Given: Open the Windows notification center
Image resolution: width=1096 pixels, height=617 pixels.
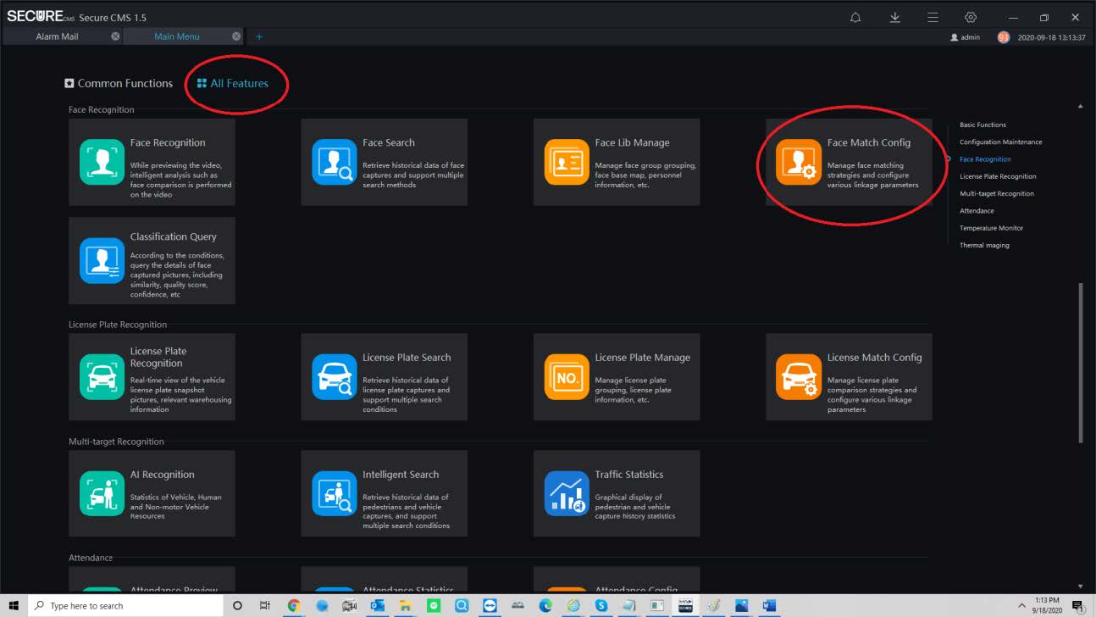Looking at the screenshot, I should (1078, 605).
